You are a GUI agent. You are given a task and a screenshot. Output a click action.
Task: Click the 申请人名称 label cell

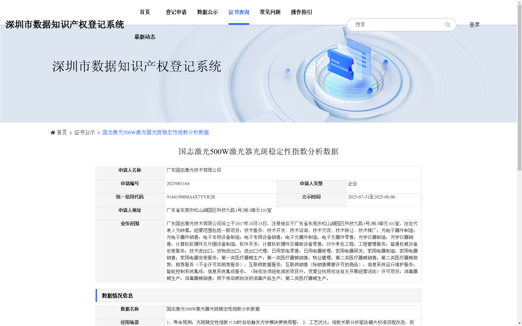coord(130,173)
